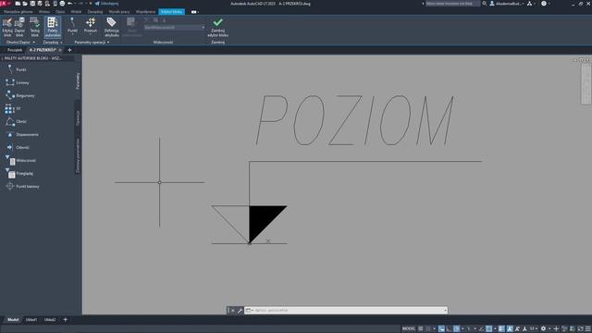Select XY parameter in authoring palette
This screenshot has width=592, height=333.
click(x=13, y=109)
